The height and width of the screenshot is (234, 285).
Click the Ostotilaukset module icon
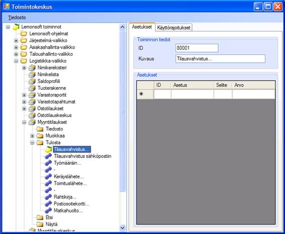click(x=32, y=108)
